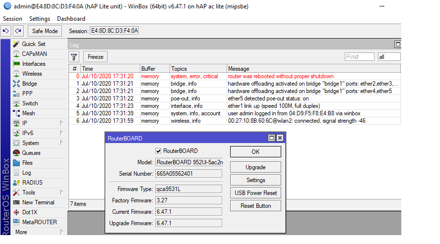Image resolution: width=440 pixels, height=244 pixels.
Task: Click Settings button in RouterBOARD dialog
Action: point(255,180)
